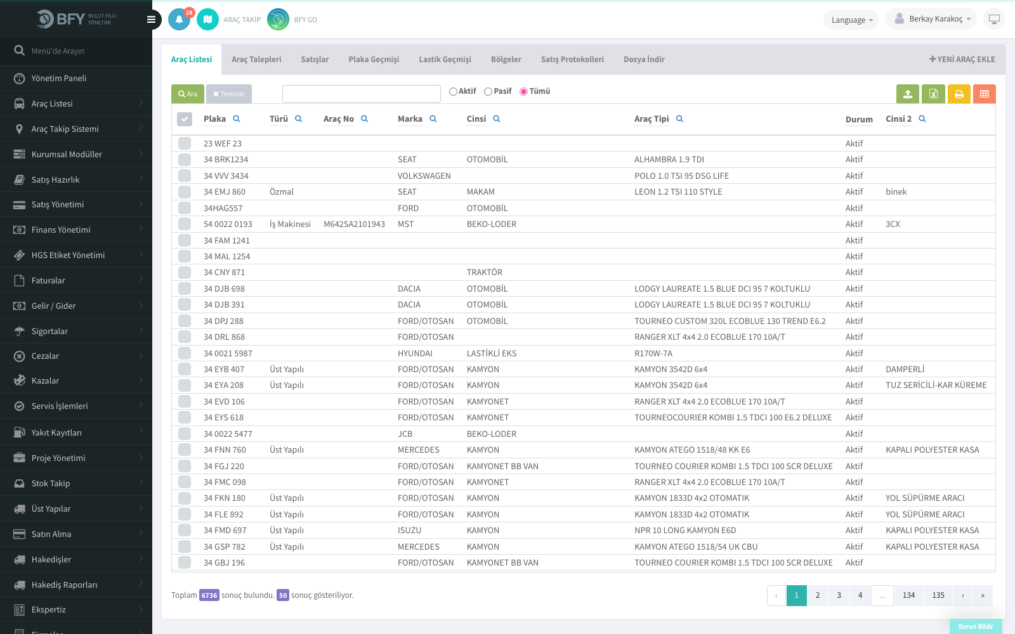Image resolution: width=1015 pixels, height=634 pixels.
Task: Click the Cinsi column search icon
Action: [497, 119]
